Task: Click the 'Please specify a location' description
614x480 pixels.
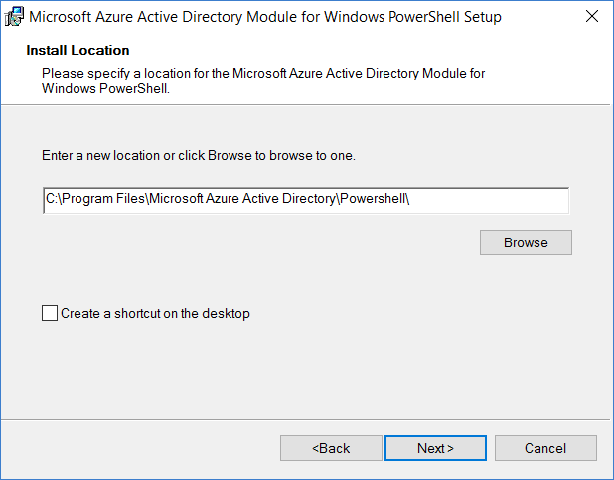Action: (263, 73)
